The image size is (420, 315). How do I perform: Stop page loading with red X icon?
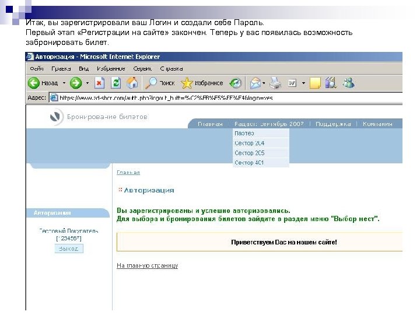pyautogui.click(x=99, y=83)
